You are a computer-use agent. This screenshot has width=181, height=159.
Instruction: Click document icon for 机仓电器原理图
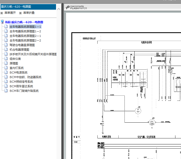[6, 49]
